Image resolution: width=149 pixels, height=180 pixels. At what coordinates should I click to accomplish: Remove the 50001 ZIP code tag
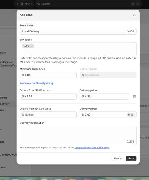pyautogui.click(x=32, y=46)
